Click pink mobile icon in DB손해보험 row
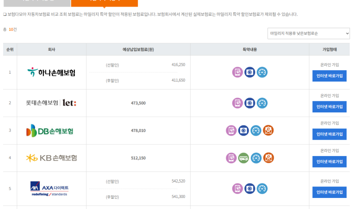Viewport: 354px width, 209px height. click(231, 131)
